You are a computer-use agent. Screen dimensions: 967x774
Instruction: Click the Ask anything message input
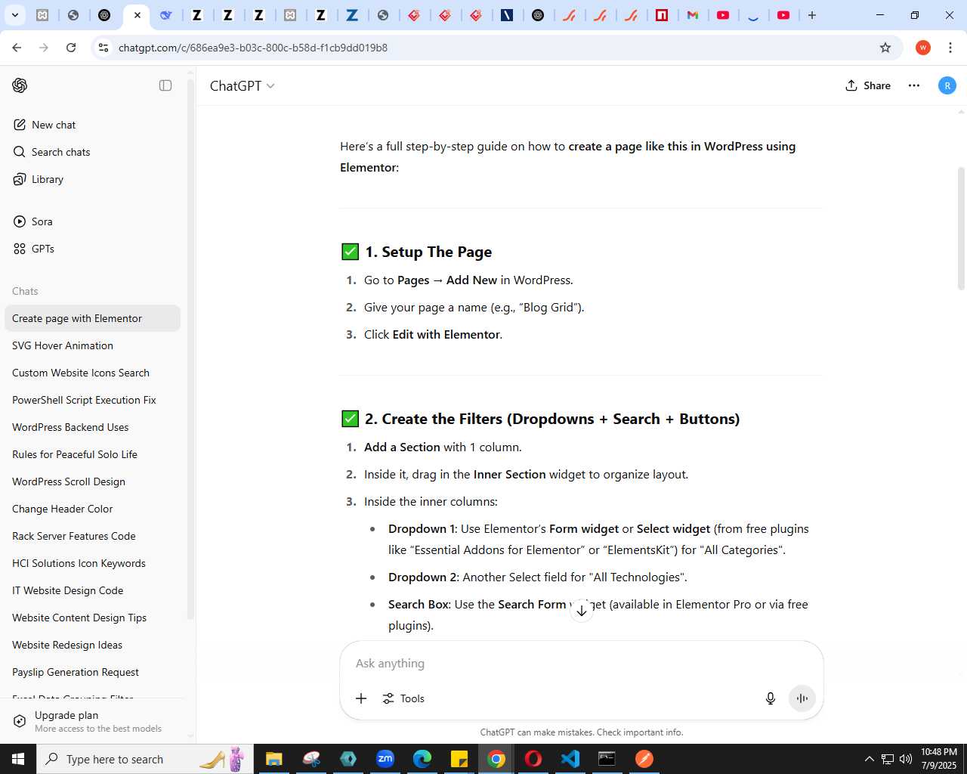tap(582, 663)
